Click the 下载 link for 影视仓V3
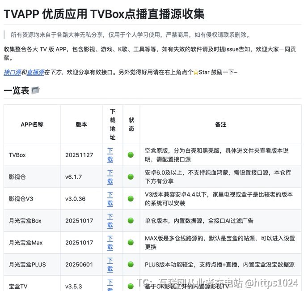 (110, 199)
